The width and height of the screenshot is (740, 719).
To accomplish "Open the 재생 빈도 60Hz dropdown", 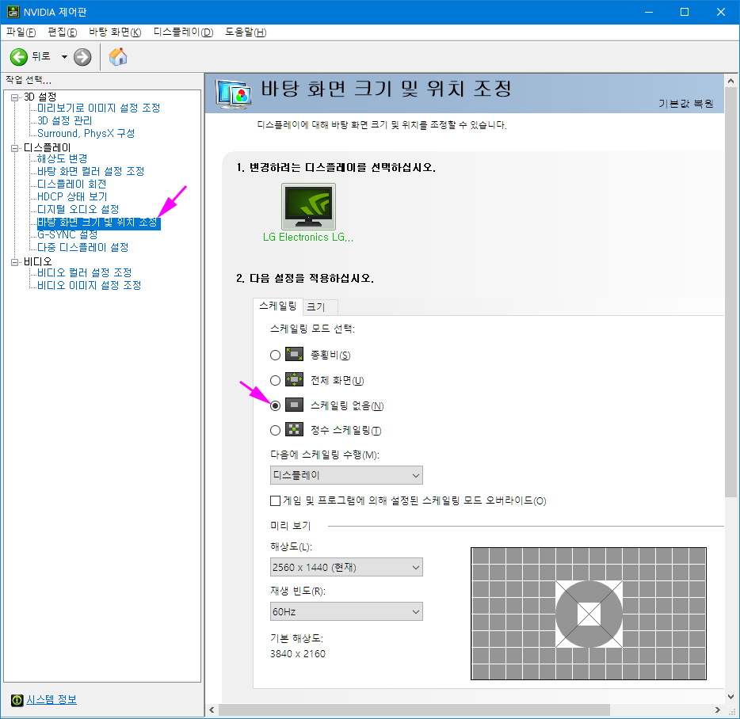I will [x=346, y=611].
